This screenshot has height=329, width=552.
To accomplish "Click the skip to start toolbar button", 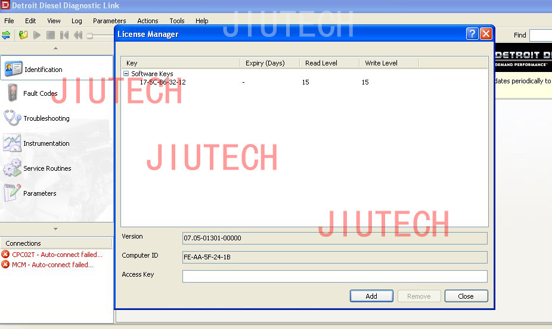I will (64, 35).
